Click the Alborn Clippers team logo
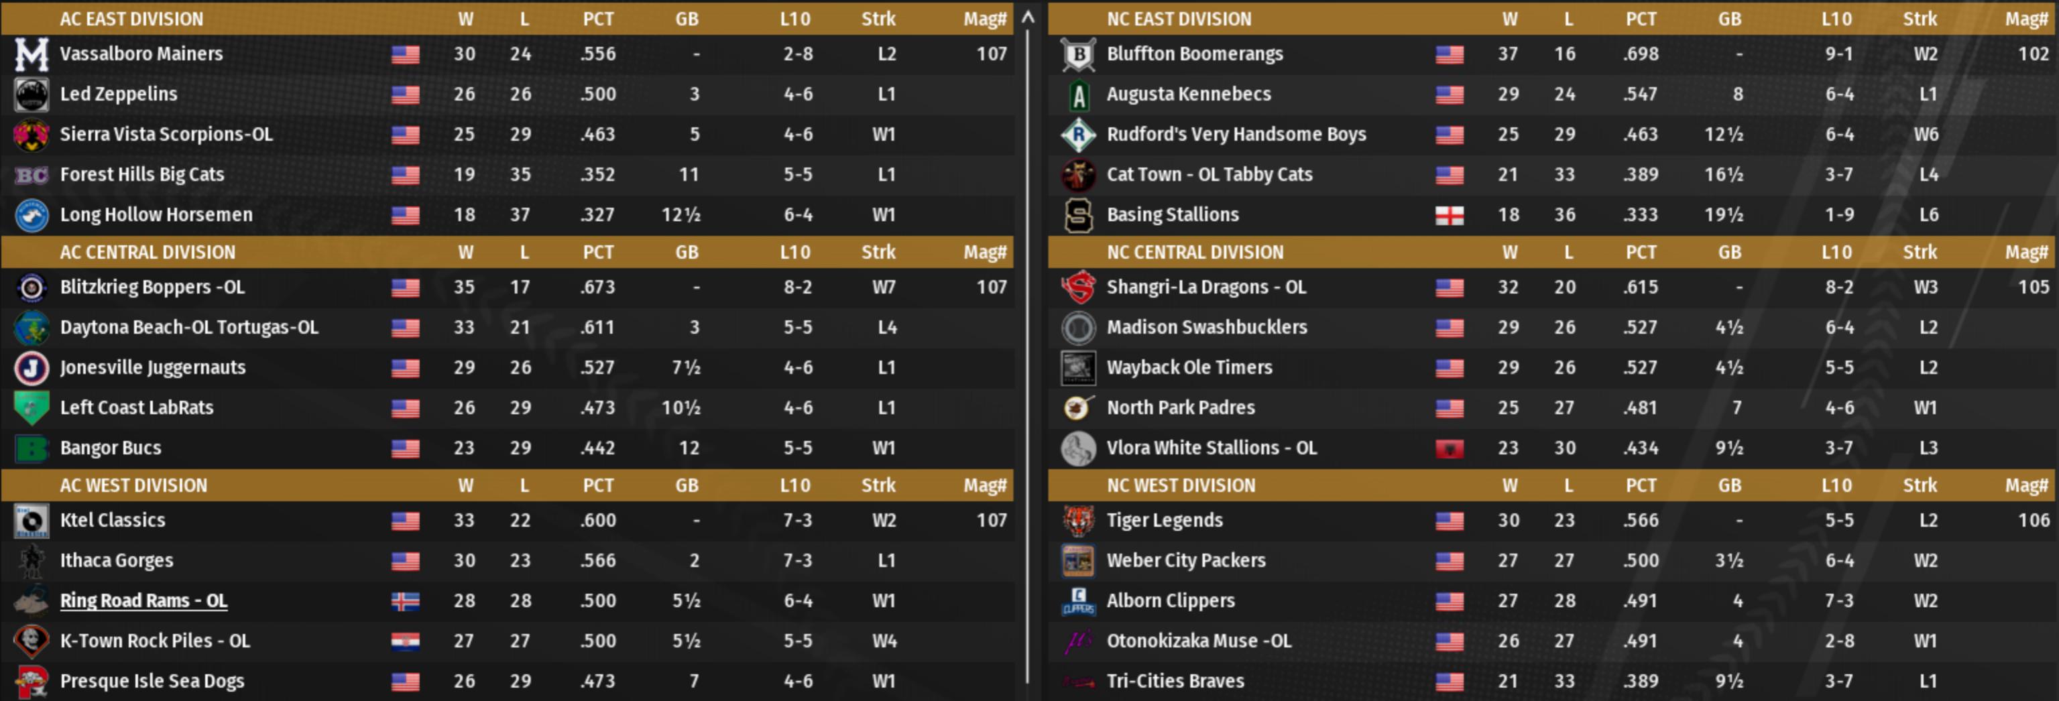The height and width of the screenshot is (701, 2059). [1078, 601]
